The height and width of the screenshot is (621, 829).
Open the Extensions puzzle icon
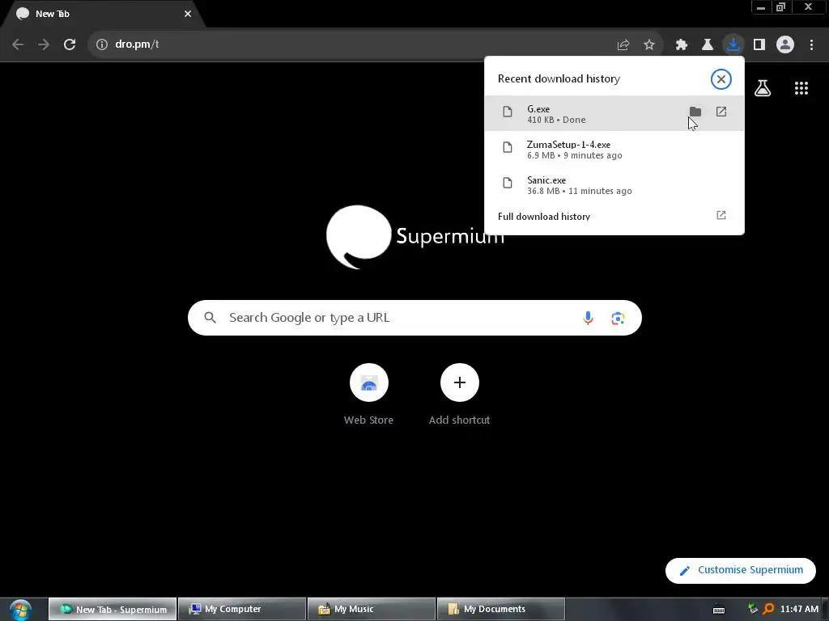pos(682,45)
